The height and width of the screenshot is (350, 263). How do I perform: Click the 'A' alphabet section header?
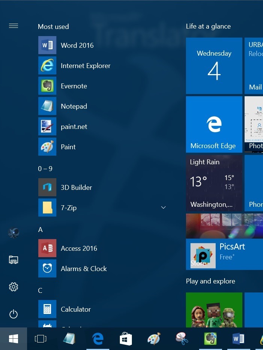[40, 230]
